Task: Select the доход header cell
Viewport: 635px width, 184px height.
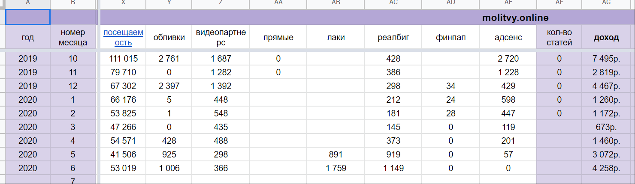Action: (x=606, y=38)
